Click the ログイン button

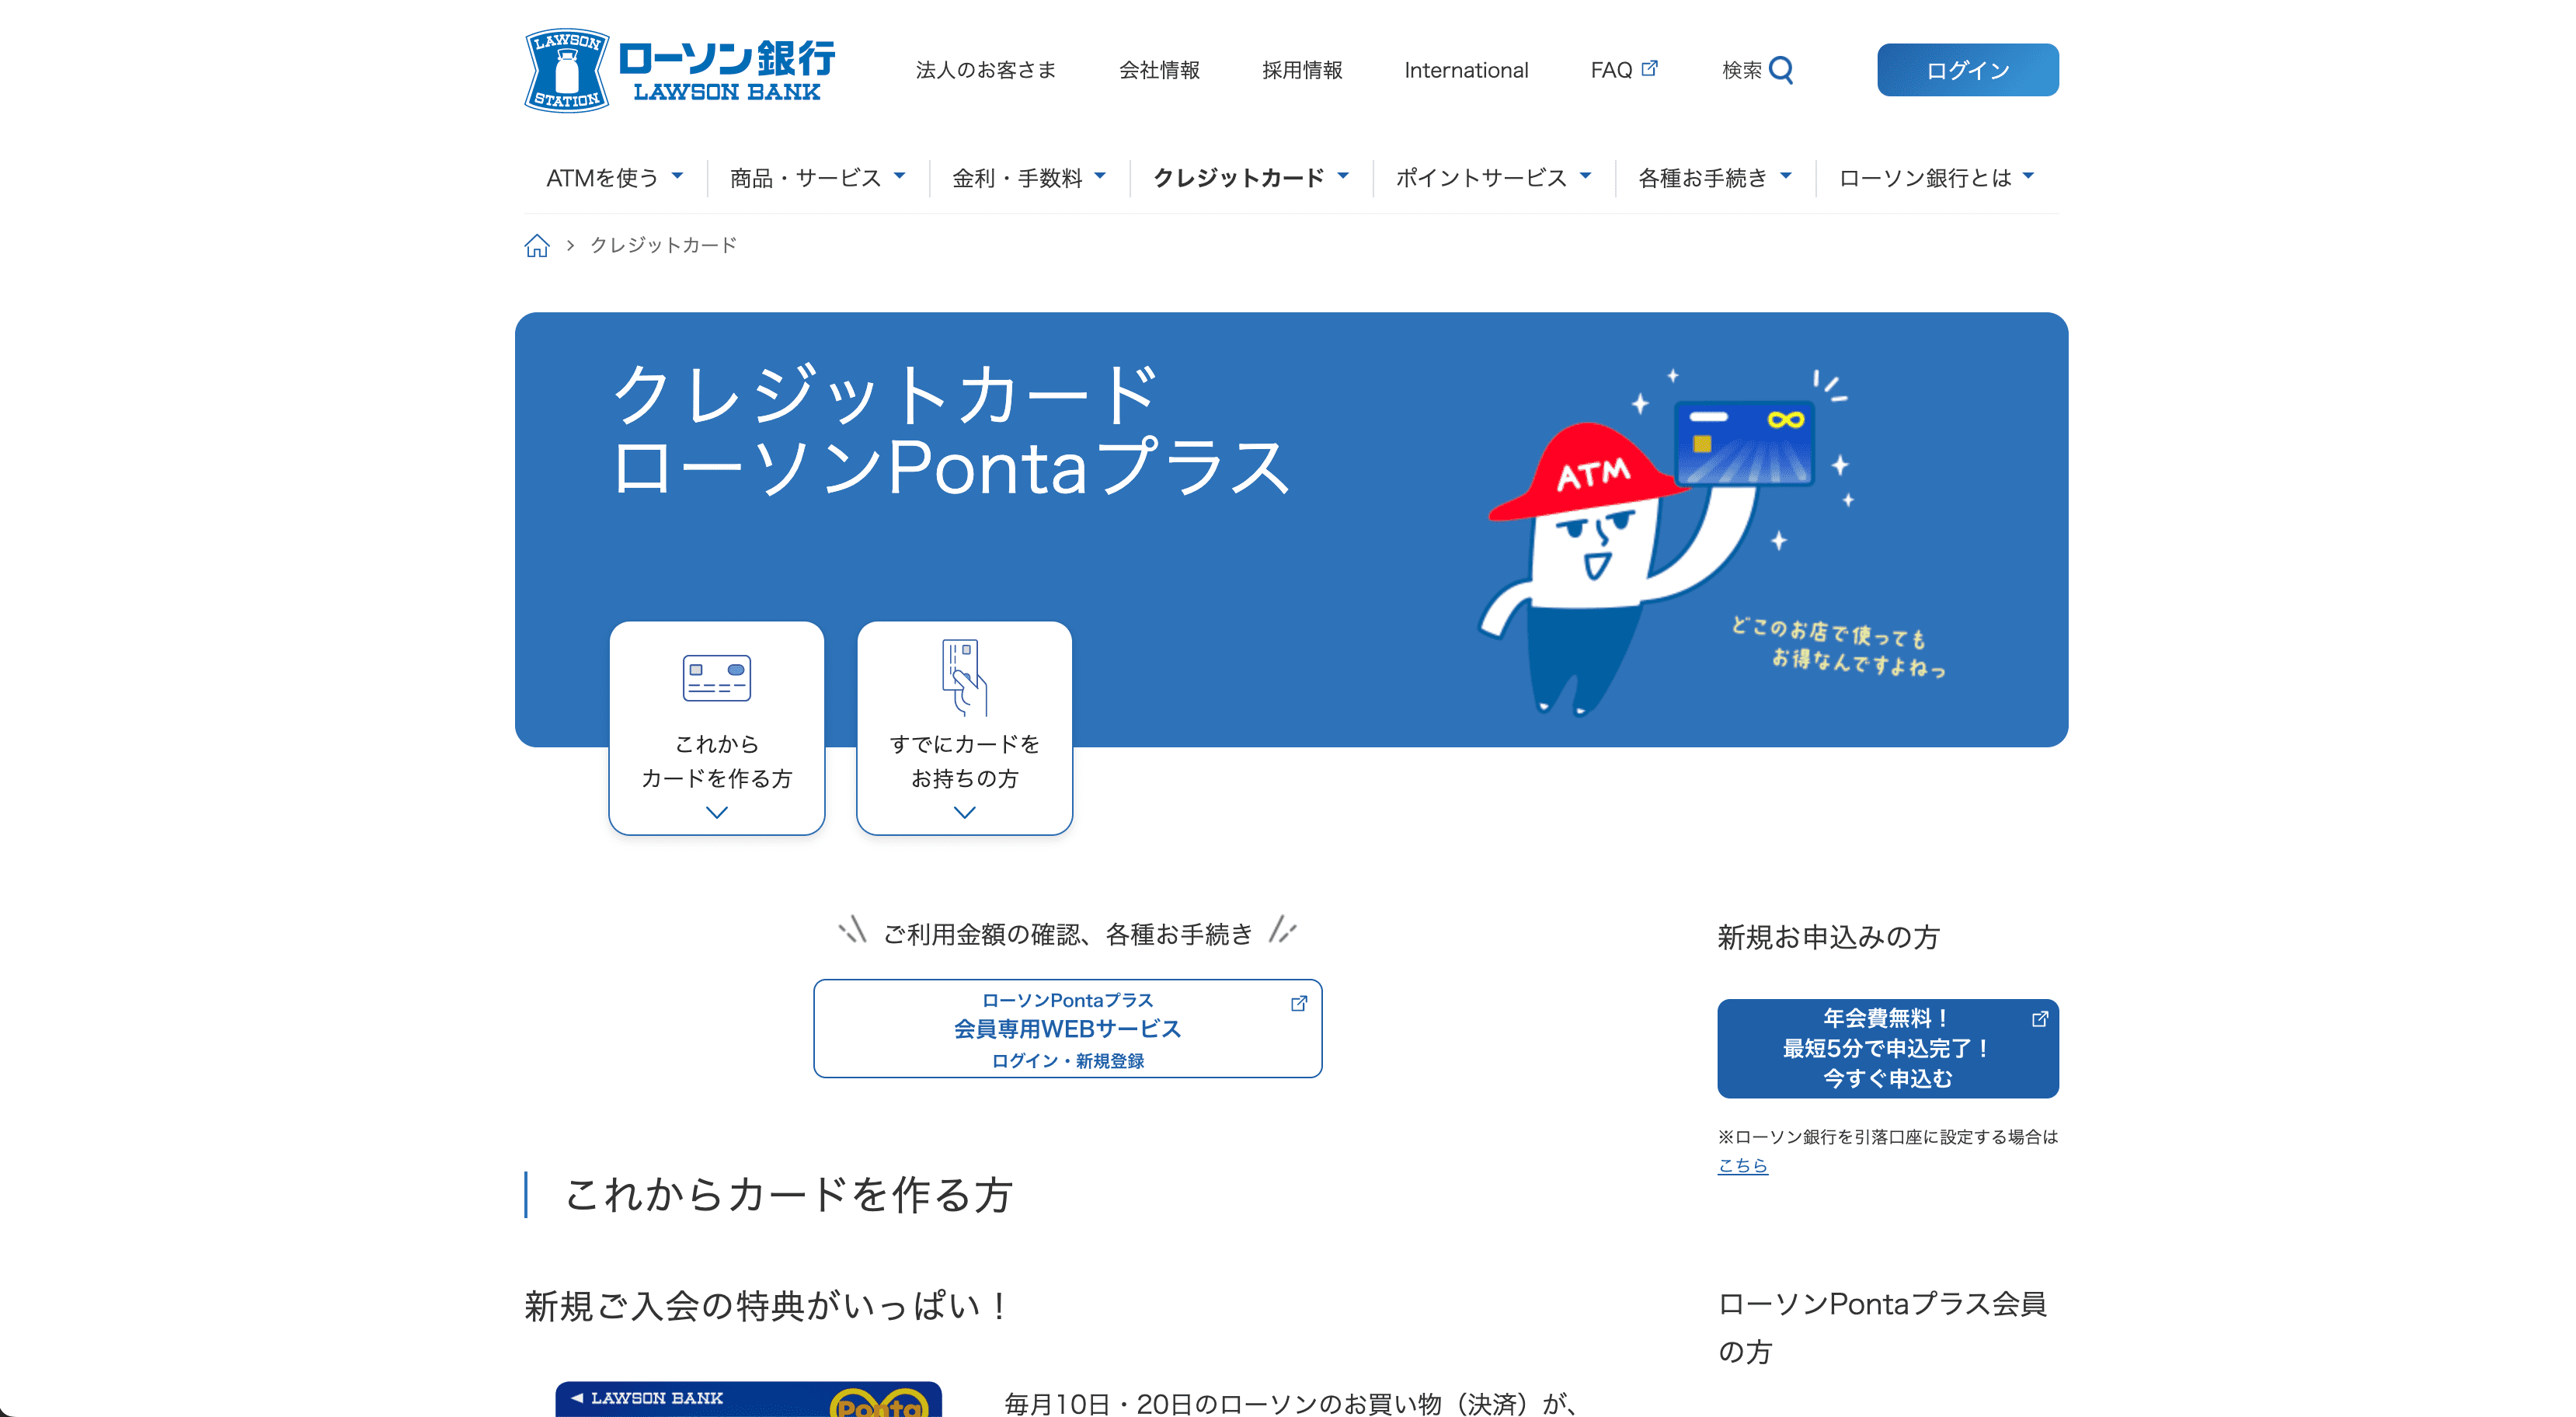[1967, 70]
